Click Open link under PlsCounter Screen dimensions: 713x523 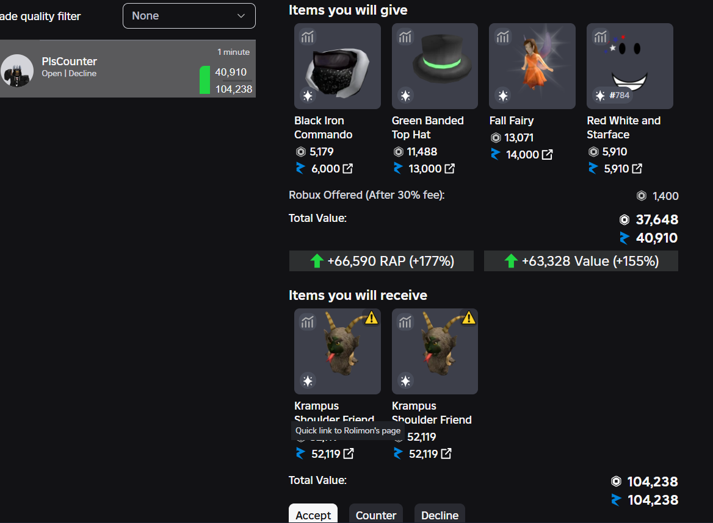tap(52, 74)
